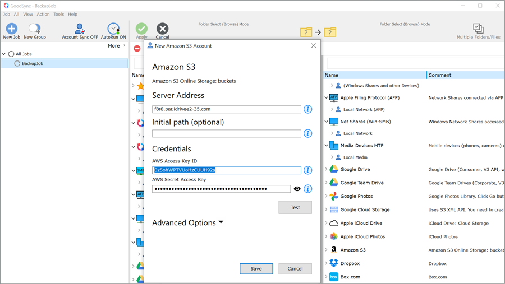Viewport: 505px width, 284px height.
Task: Open the Tools menu
Action: (x=58, y=14)
